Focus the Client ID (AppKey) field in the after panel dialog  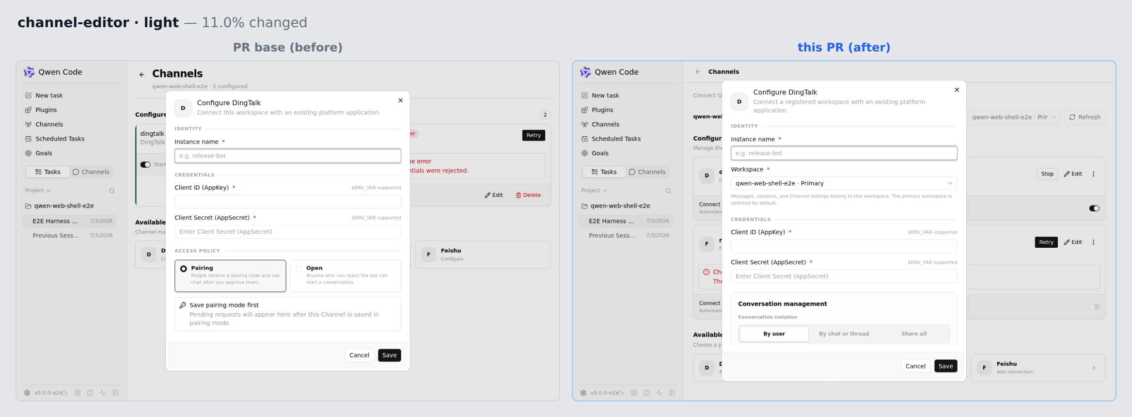click(844, 246)
